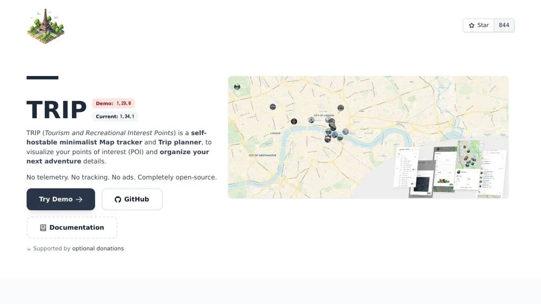Click the Current 1.34.1 version badge
The image size is (541, 304).
pos(115,117)
